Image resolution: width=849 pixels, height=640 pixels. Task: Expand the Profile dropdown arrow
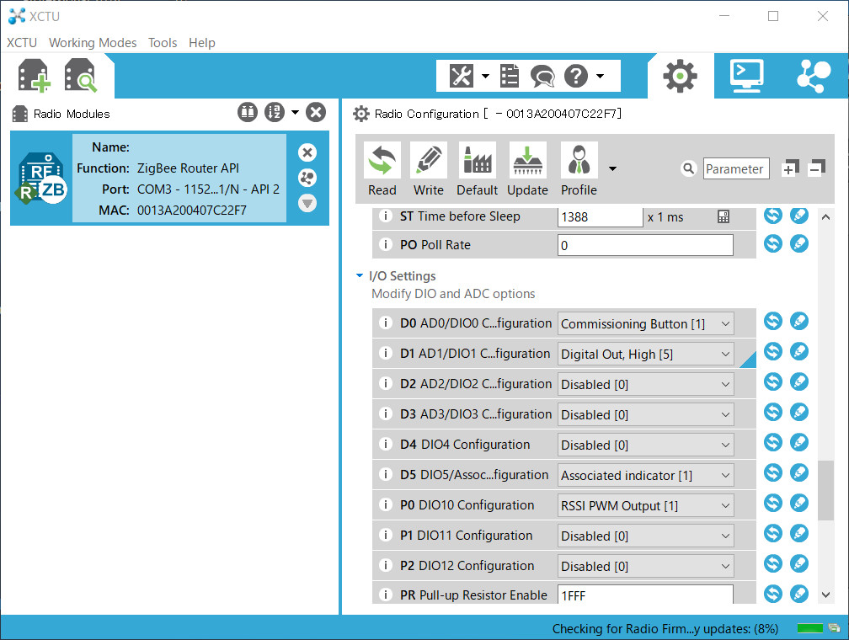pos(612,169)
